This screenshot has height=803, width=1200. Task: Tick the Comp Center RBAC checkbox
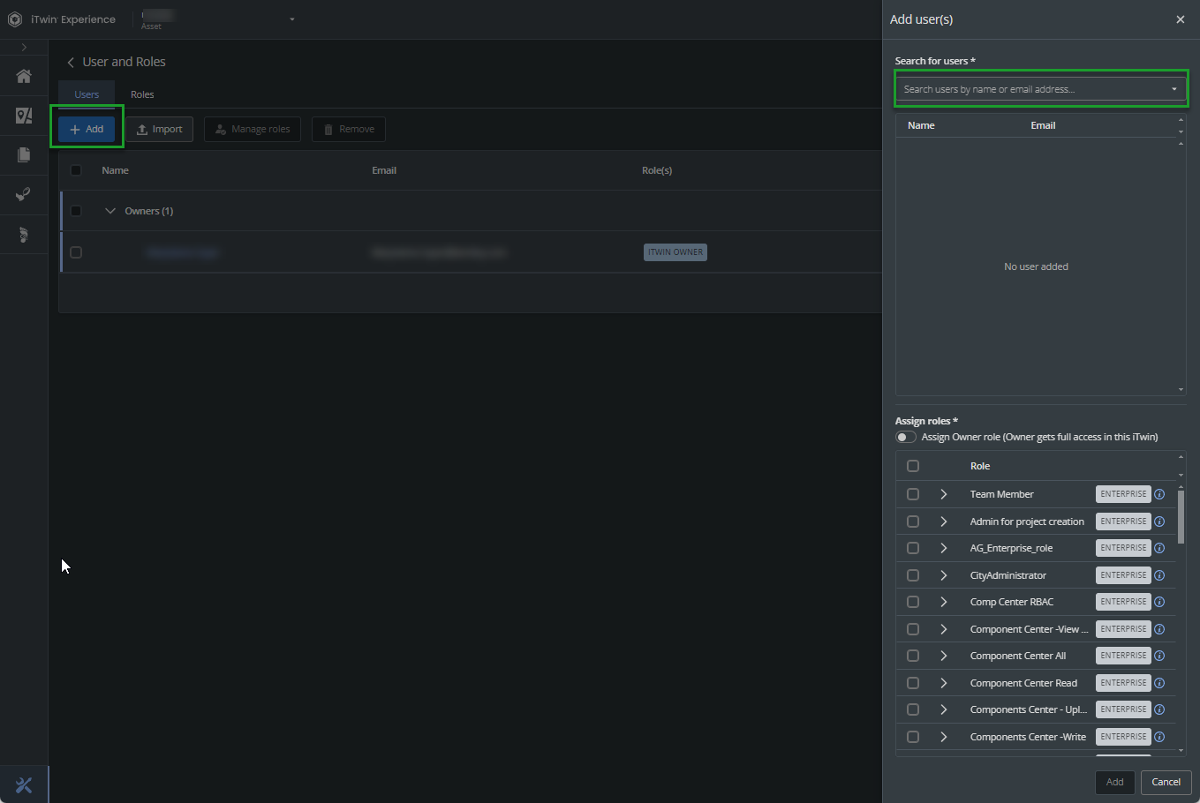(913, 603)
